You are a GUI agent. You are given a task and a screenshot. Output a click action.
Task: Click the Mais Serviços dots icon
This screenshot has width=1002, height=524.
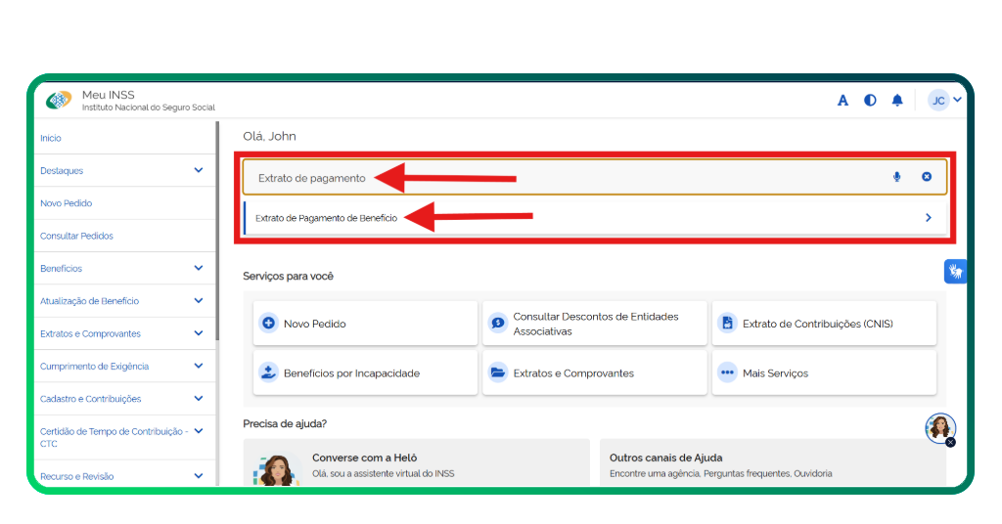727,372
